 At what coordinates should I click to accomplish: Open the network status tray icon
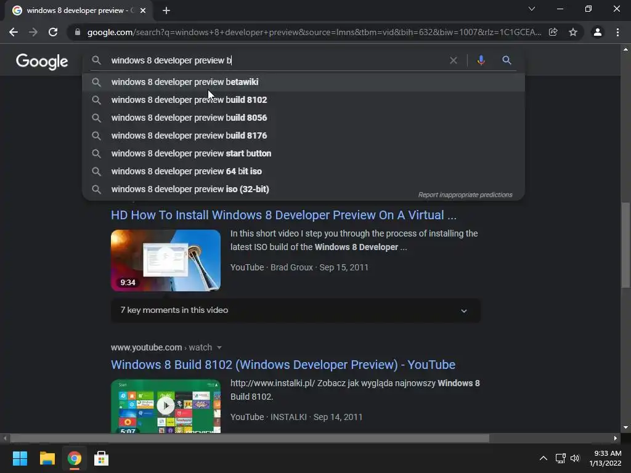561,458
